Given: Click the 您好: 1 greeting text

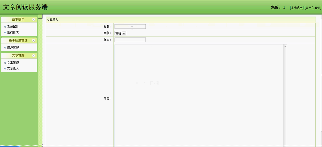Looking at the screenshot, I should pos(278,8).
